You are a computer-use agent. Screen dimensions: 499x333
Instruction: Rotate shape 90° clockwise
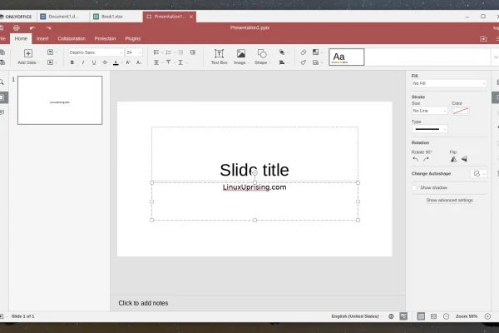pos(426,159)
